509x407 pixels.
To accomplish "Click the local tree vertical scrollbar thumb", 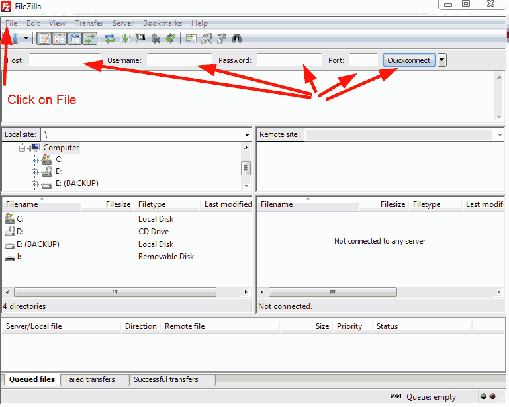I will tap(246, 168).
